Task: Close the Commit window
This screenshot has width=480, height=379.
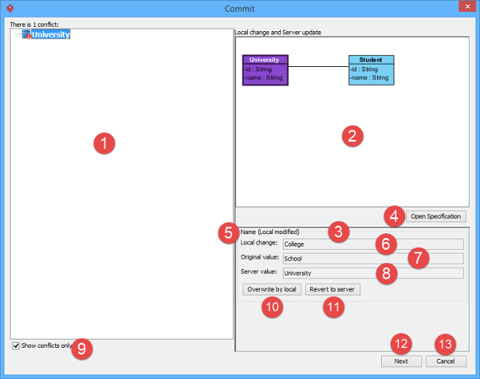Action: click(467, 6)
